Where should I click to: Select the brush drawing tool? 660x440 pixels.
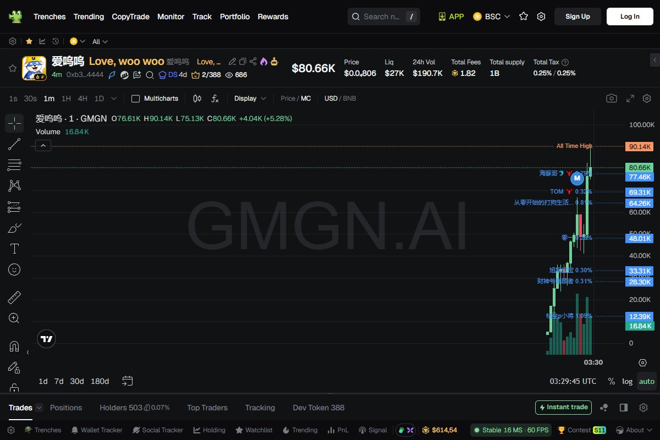(x=14, y=228)
